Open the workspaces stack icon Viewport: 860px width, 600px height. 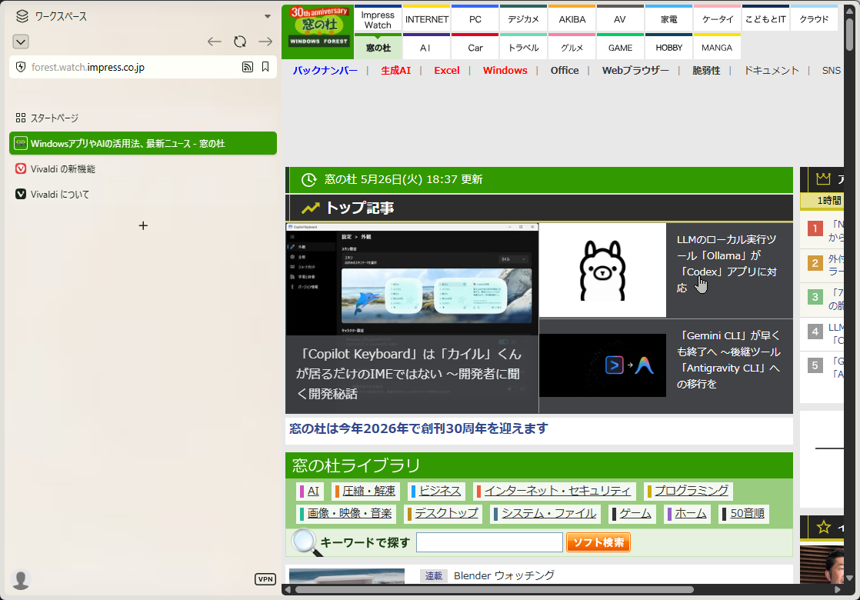22,16
